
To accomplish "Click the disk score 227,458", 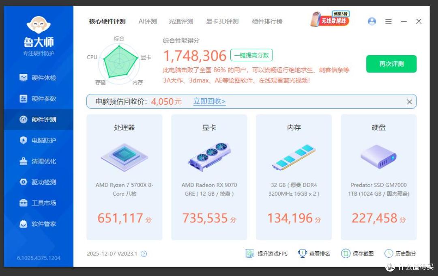I will click(375, 218).
